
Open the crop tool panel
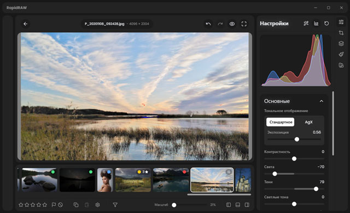click(341, 33)
